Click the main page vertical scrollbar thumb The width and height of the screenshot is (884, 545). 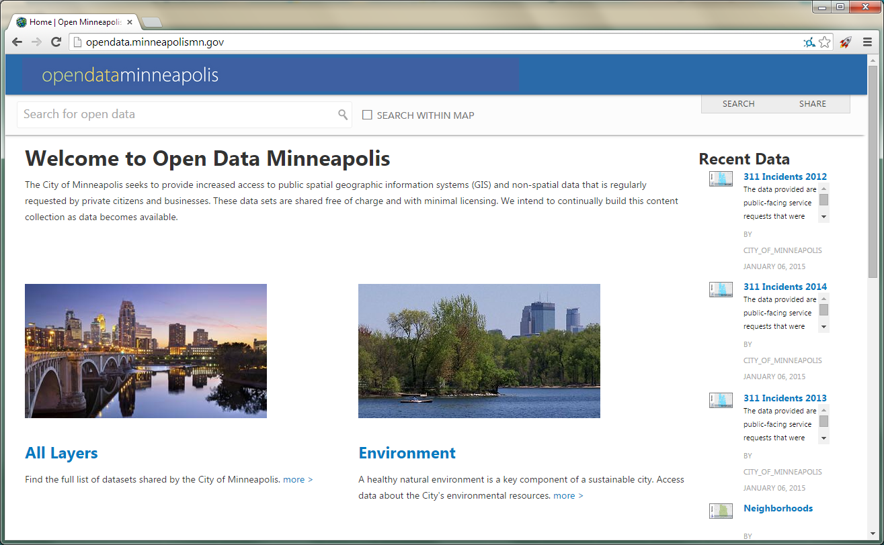[873, 172]
